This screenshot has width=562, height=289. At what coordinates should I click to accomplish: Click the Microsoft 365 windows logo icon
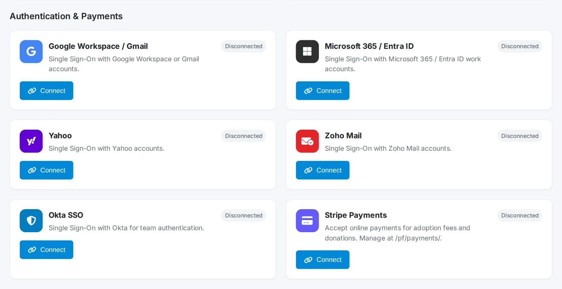307,51
